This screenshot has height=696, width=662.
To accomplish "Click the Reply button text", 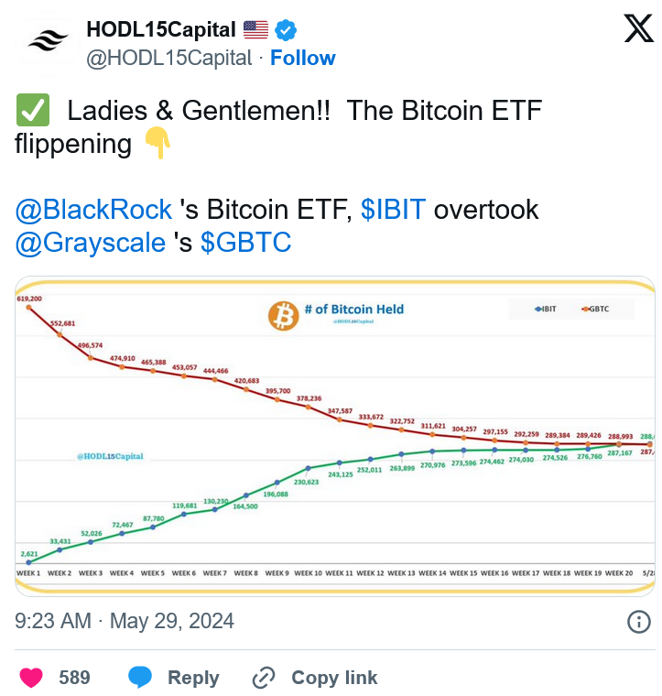I will coord(193,678).
